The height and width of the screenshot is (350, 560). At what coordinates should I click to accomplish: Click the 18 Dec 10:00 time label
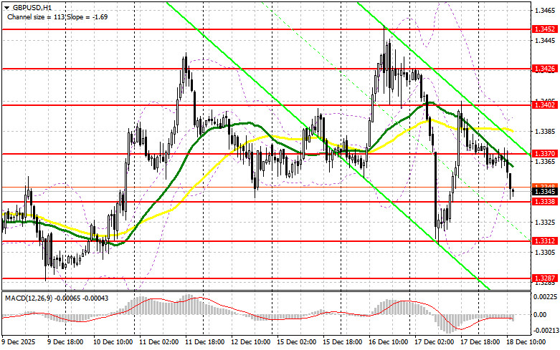click(x=526, y=342)
